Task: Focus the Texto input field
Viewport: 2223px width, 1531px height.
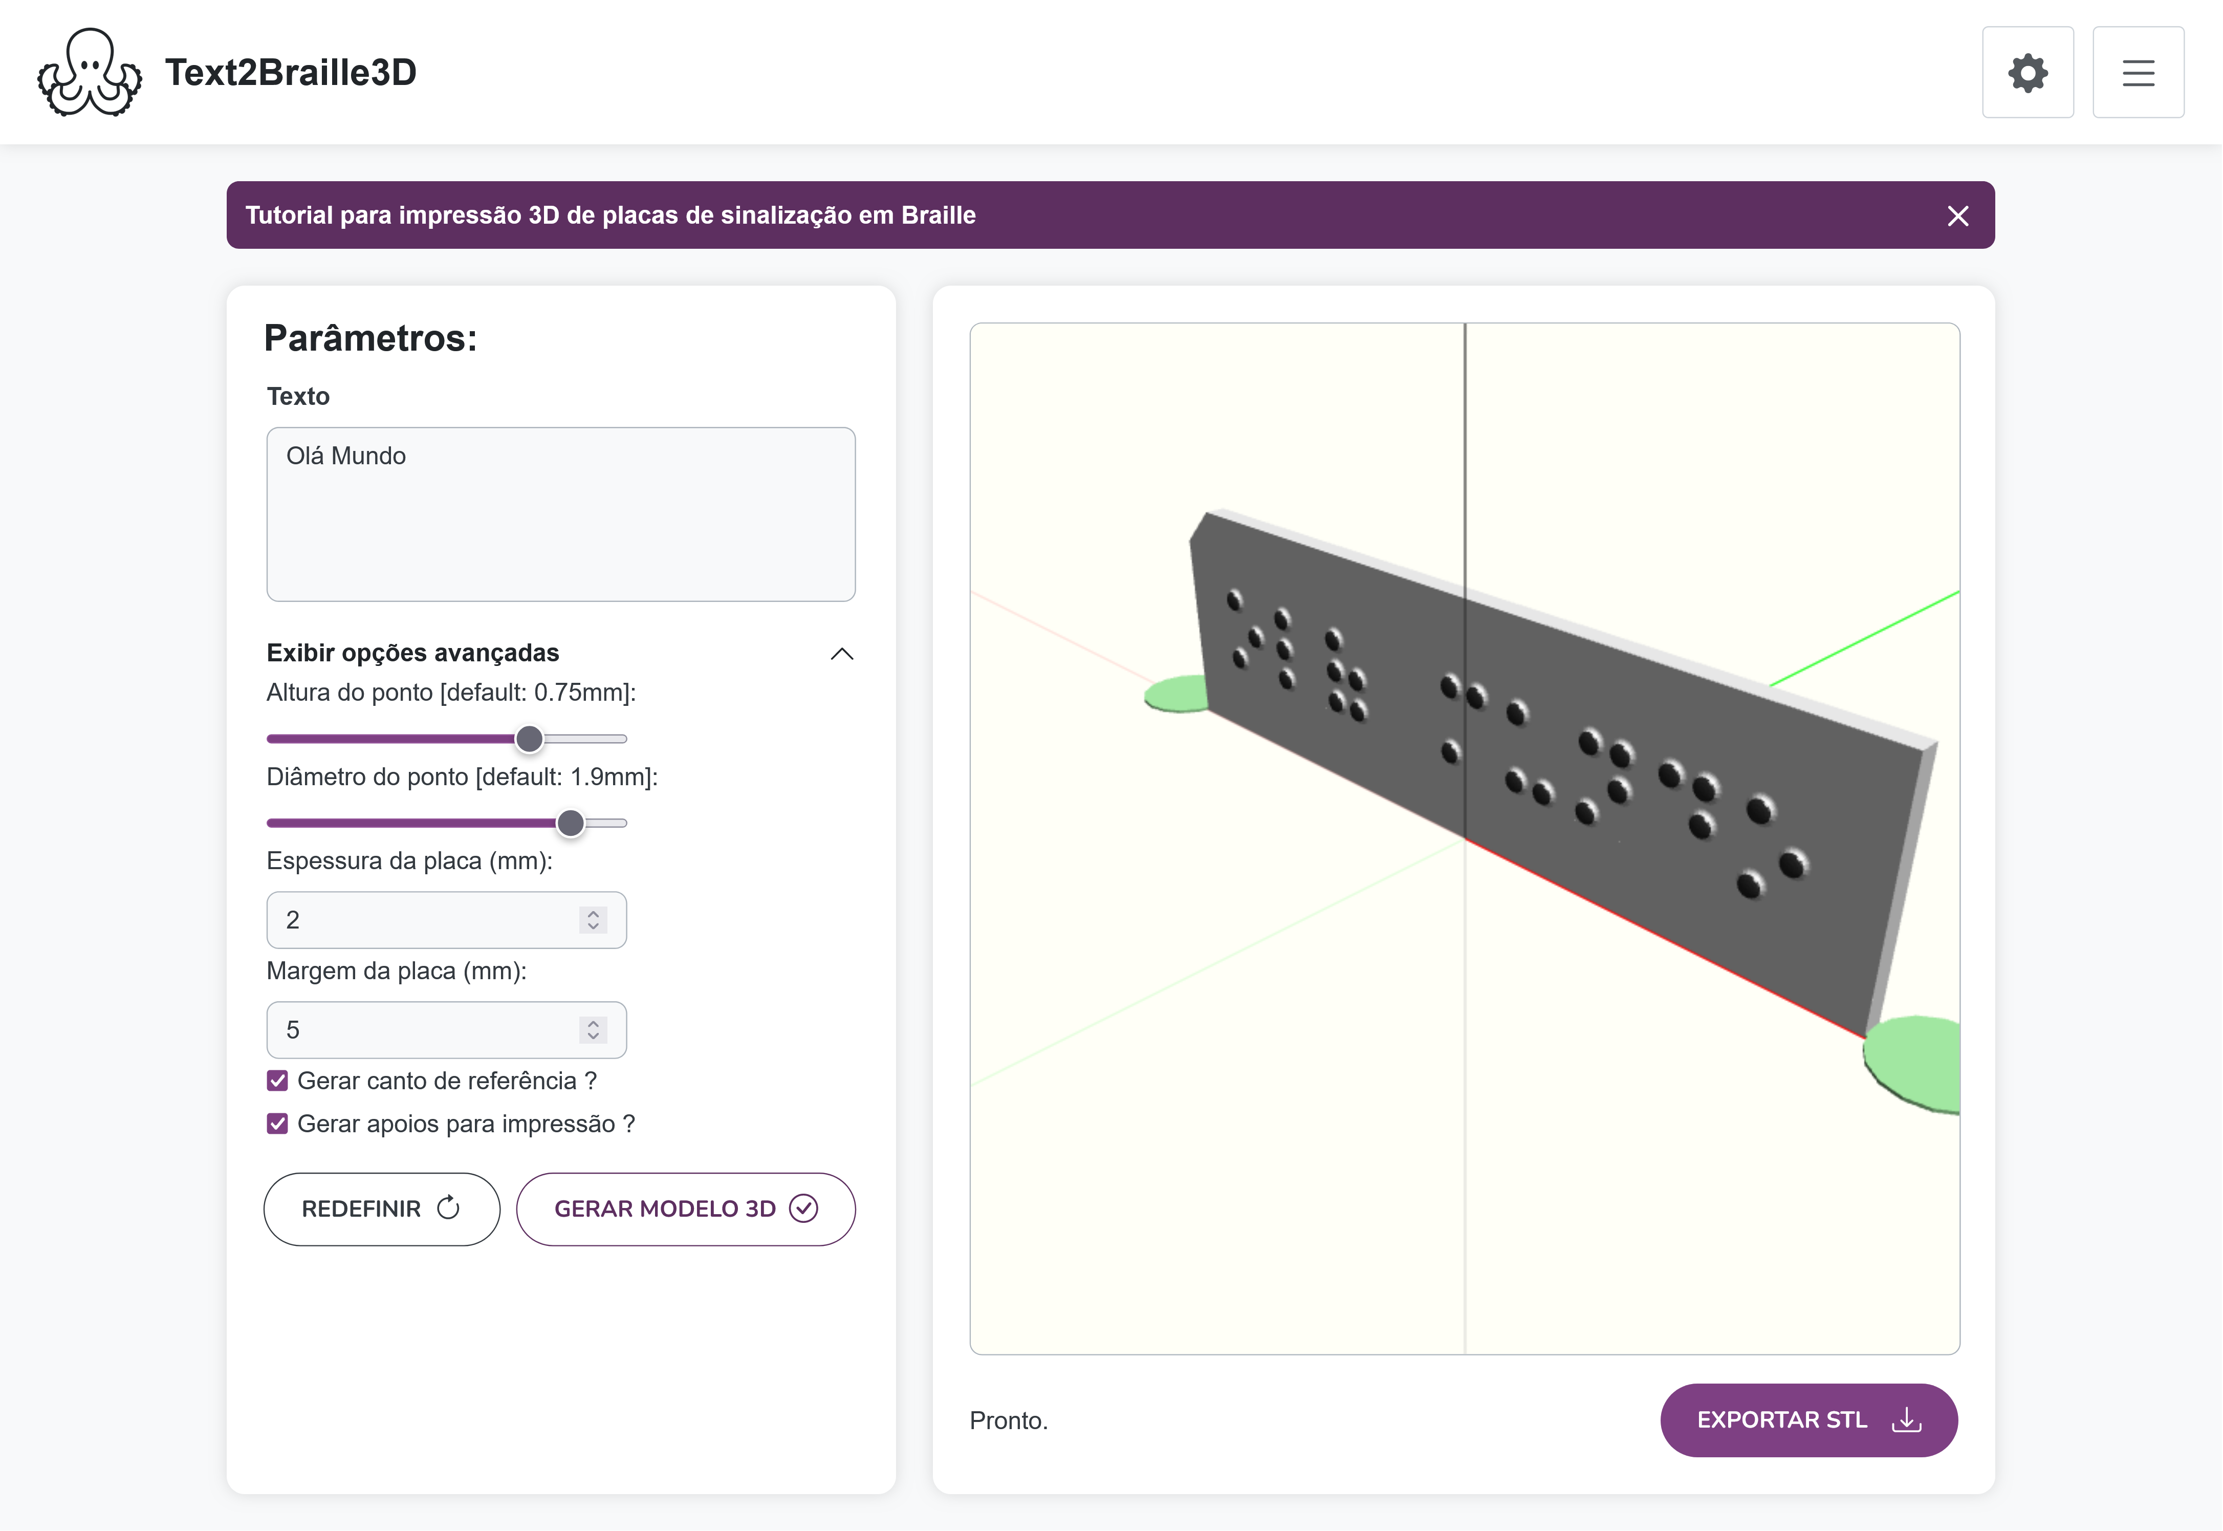Action: (x=561, y=514)
